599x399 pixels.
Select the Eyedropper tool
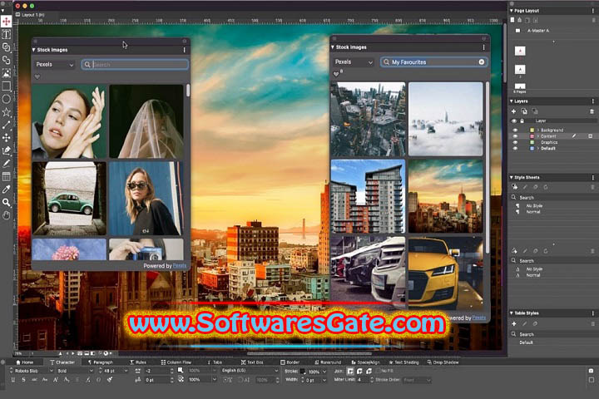tap(6, 190)
